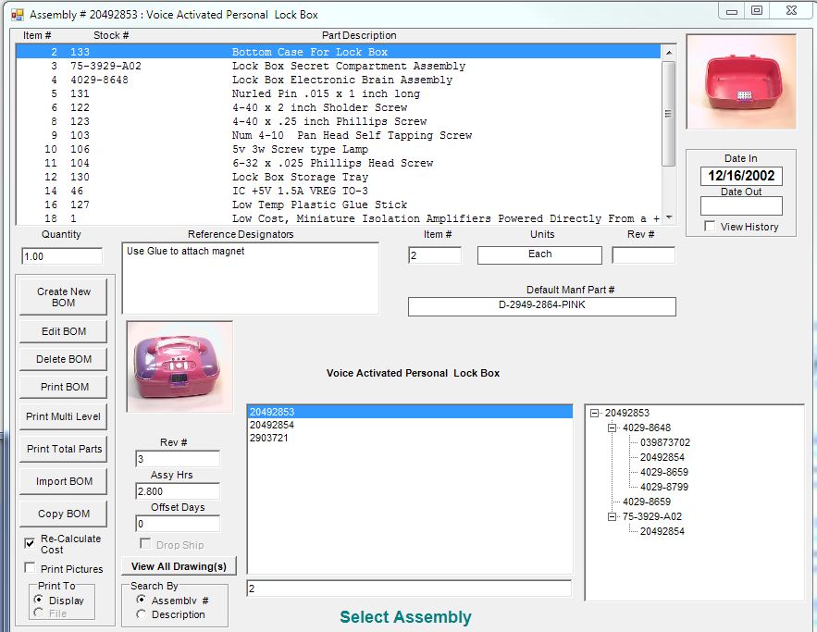The height and width of the screenshot is (632, 817).
Task: Click the Reference Designators text box
Action: (250, 279)
